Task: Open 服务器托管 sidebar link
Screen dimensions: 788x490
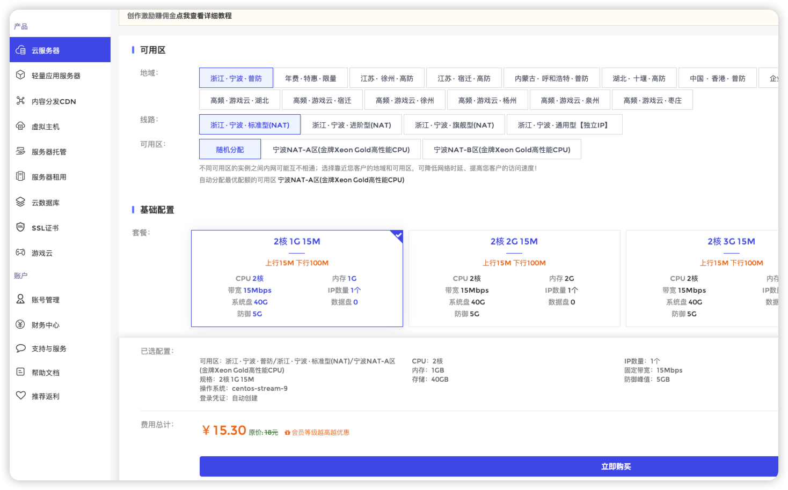Action: click(49, 152)
